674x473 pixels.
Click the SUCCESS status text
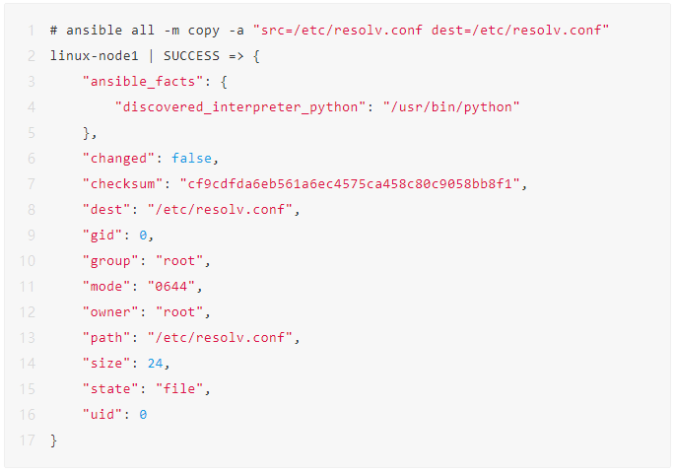click(x=191, y=56)
